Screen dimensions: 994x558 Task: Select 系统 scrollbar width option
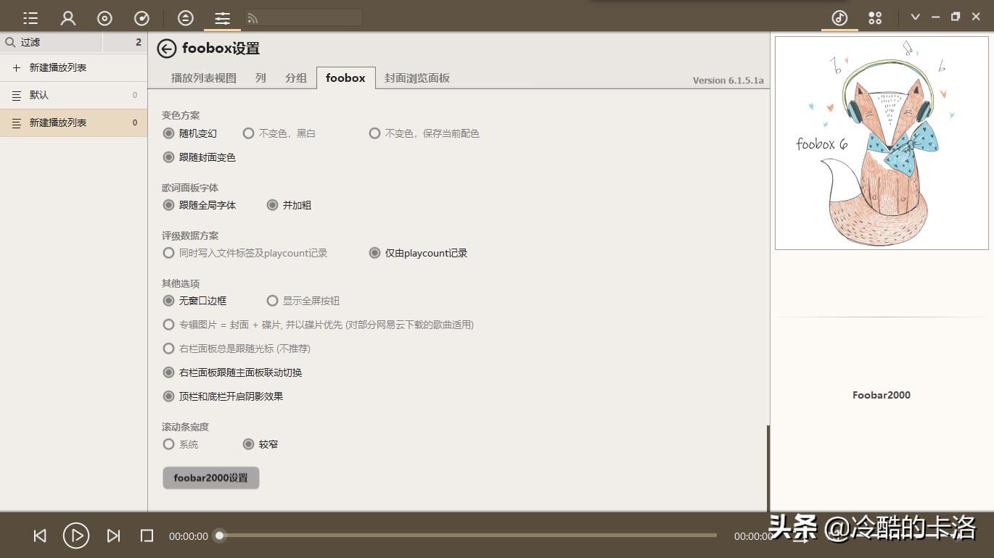tap(168, 444)
